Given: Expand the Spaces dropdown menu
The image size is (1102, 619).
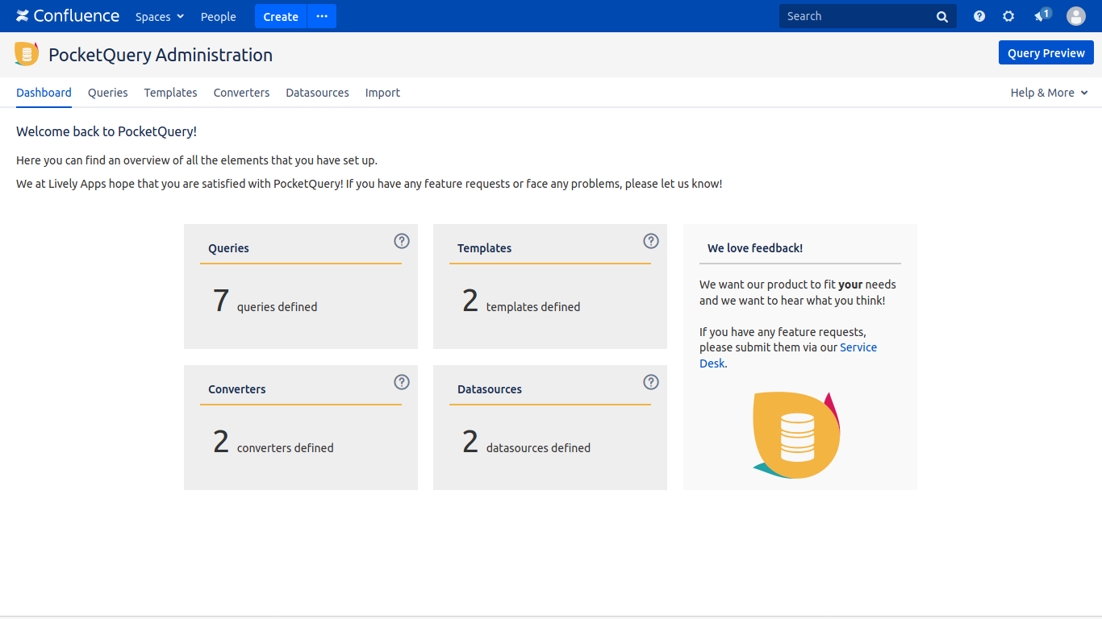Looking at the screenshot, I should [160, 17].
